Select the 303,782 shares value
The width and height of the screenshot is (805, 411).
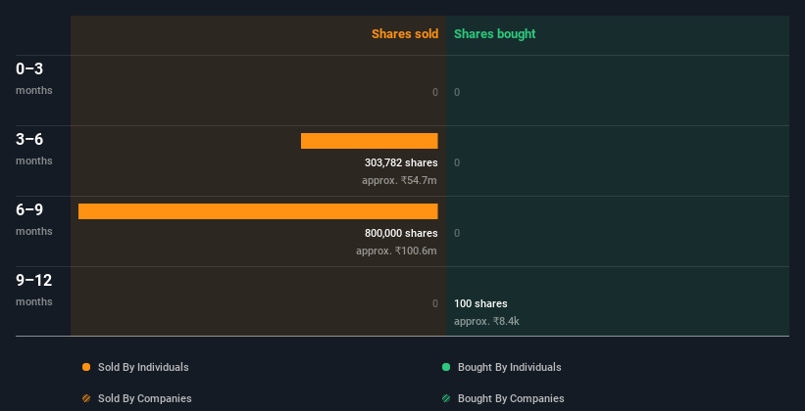pyautogui.click(x=401, y=163)
